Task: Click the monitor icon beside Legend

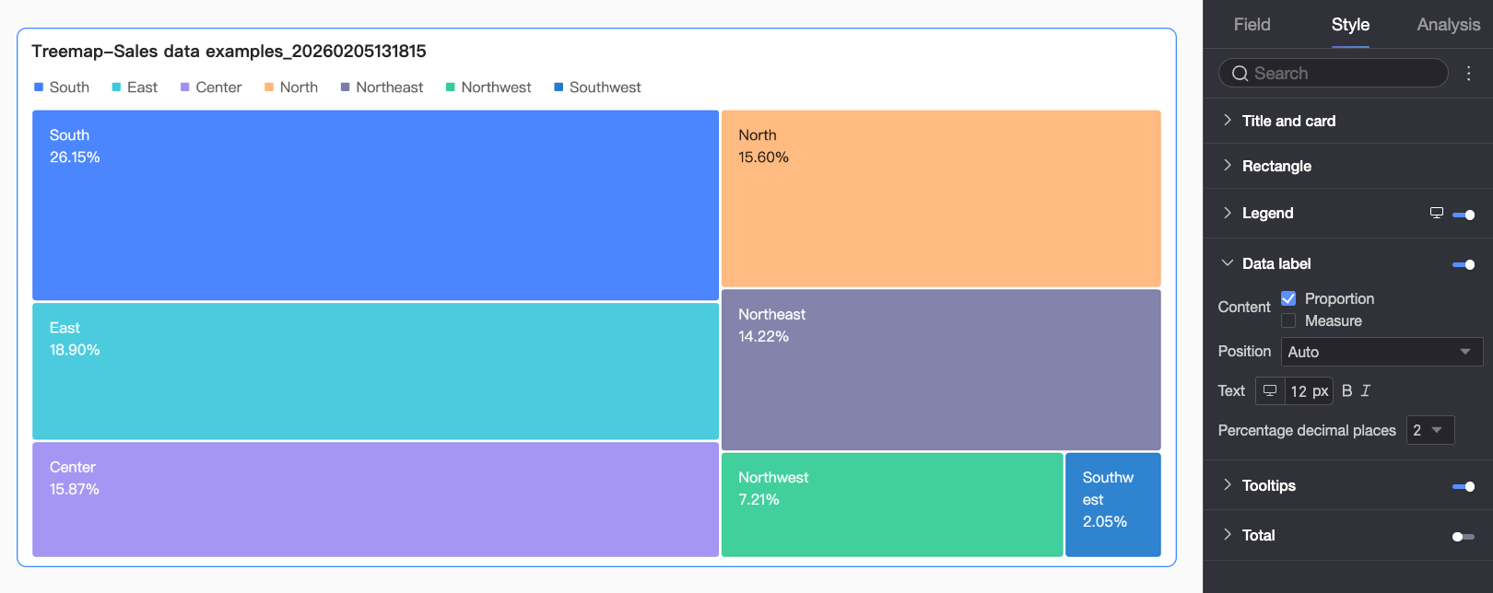Action: coord(1436,213)
